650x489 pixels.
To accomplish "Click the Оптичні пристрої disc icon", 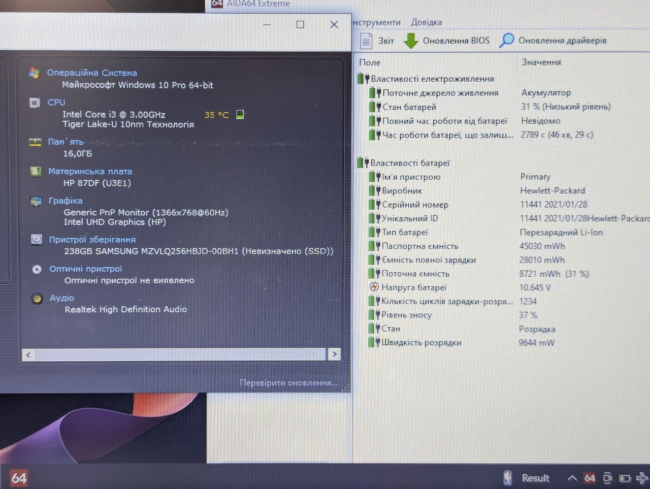I will click(x=37, y=269).
